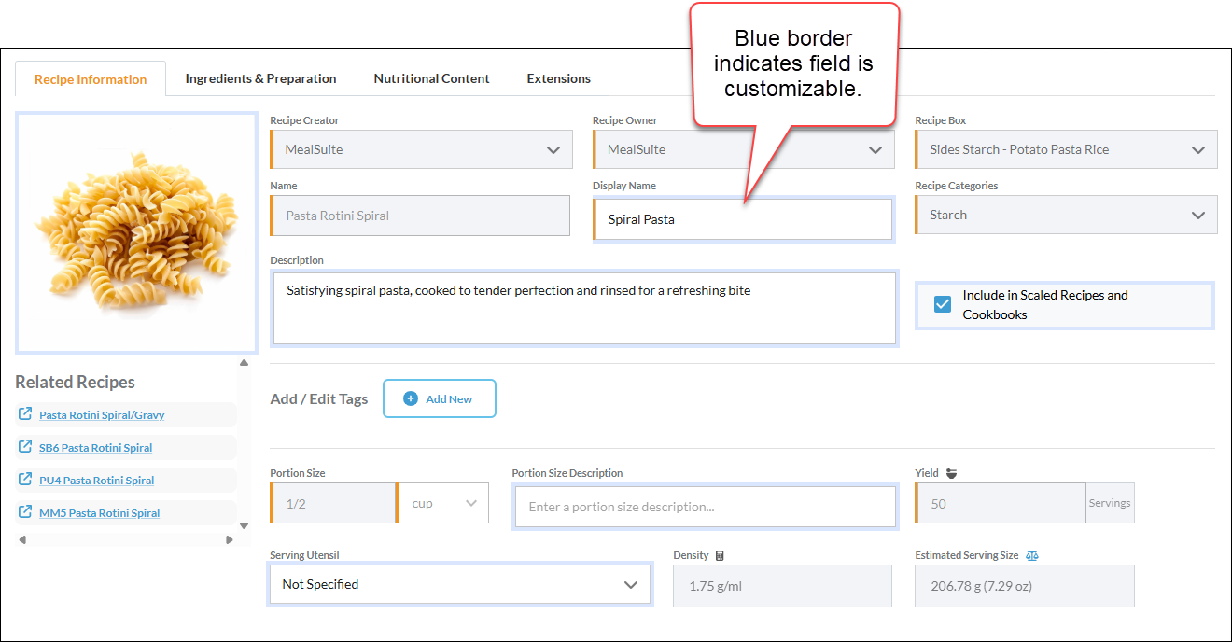Open PU4 Pasta Rotini Spiral related recipe

point(96,481)
